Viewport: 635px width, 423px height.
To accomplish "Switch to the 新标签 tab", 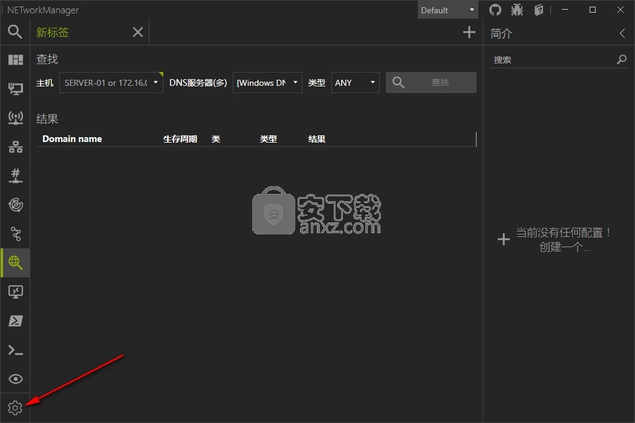I will (x=53, y=33).
